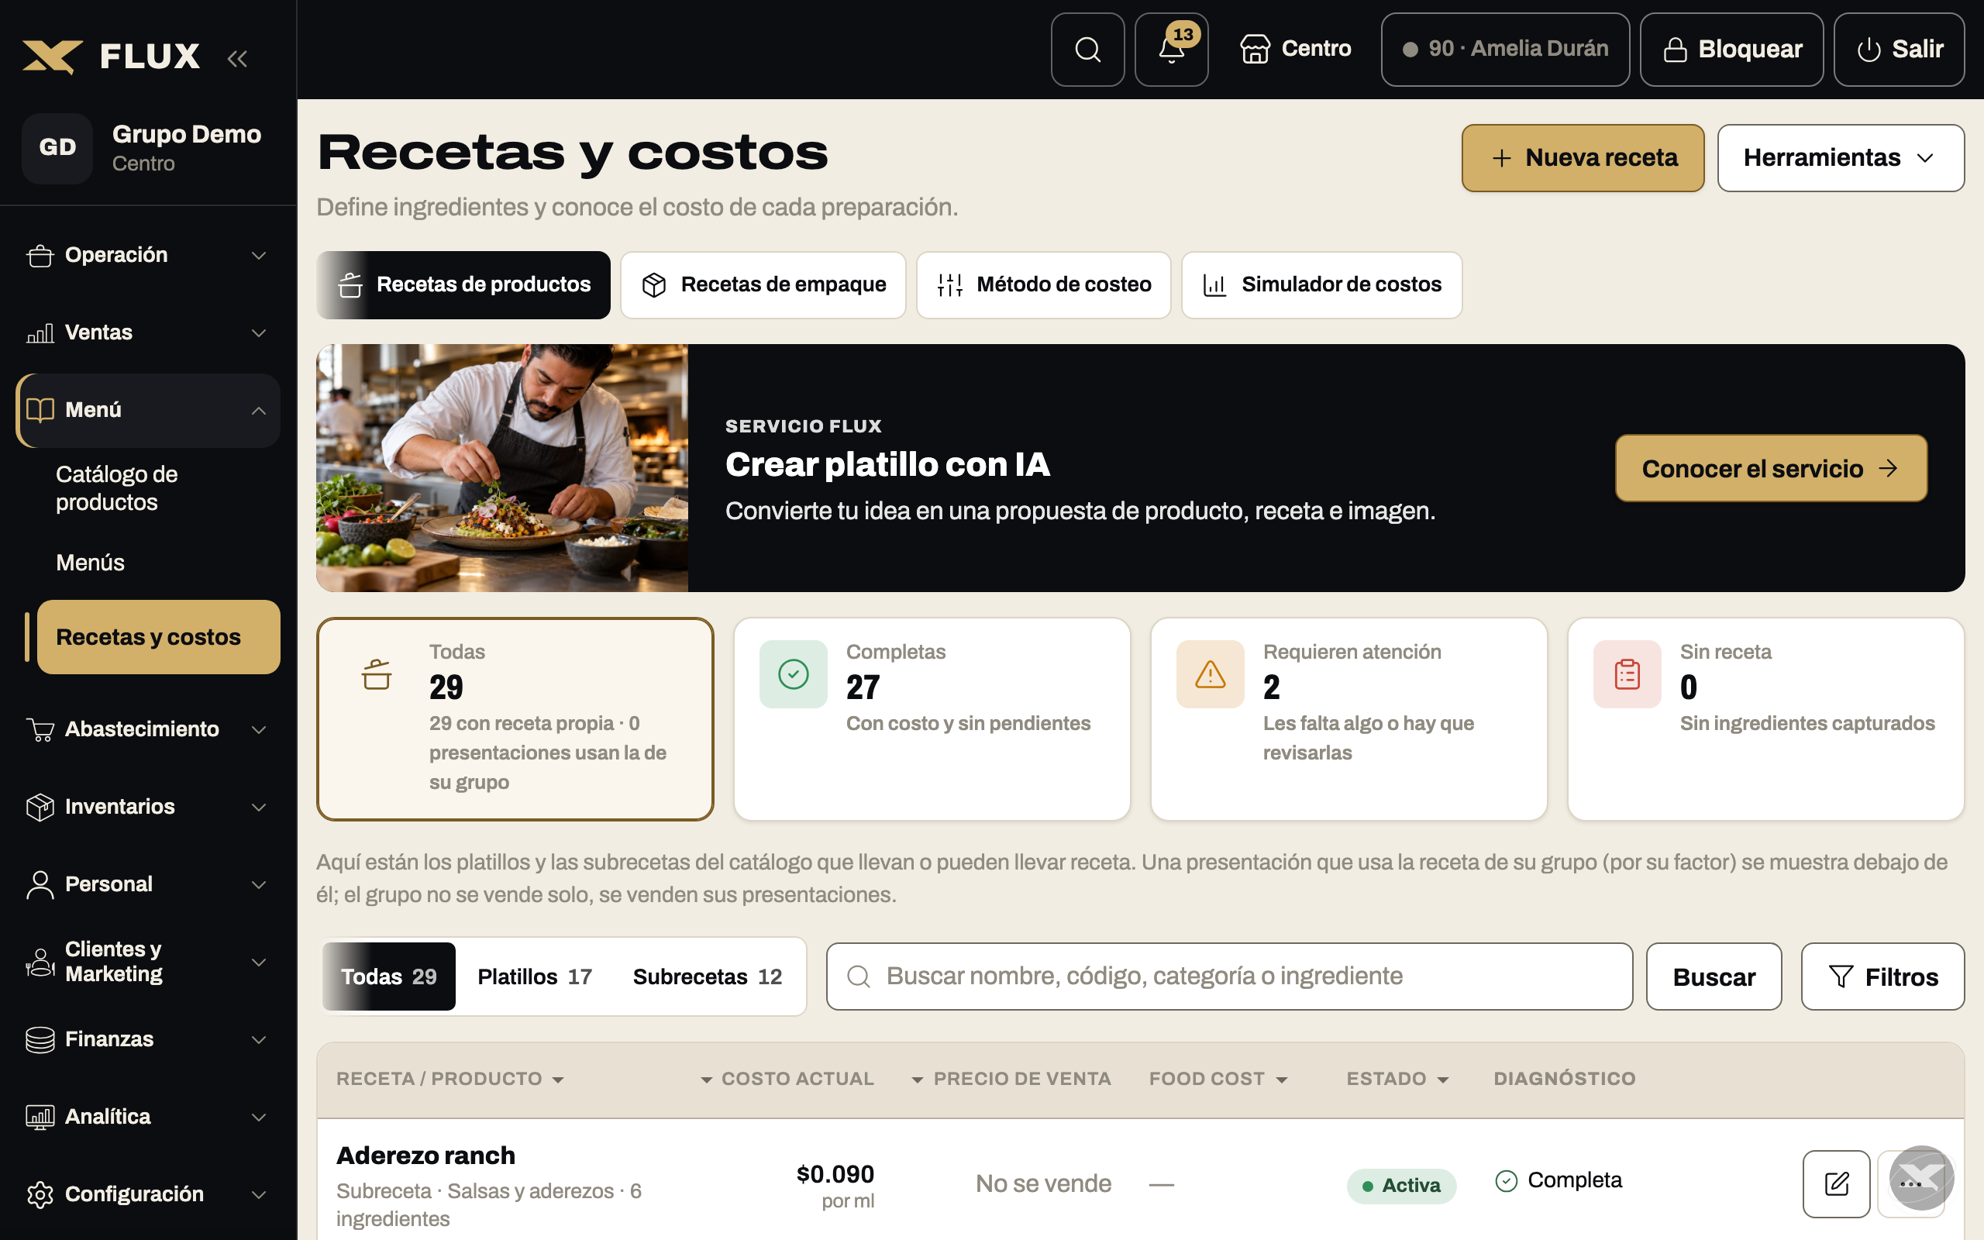Sort by RECETA / PRODUCTO column
1984x1240 pixels.
coord(450,1080)
